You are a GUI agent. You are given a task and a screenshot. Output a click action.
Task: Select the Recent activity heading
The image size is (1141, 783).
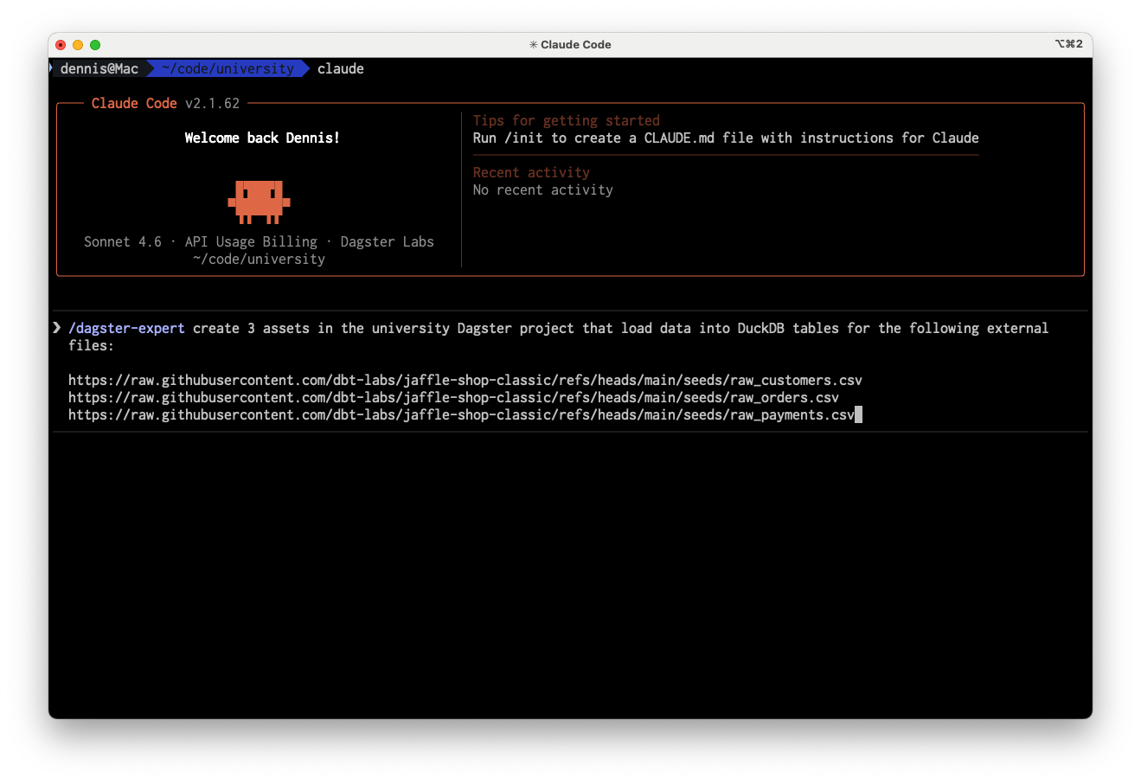click(531, 172)
